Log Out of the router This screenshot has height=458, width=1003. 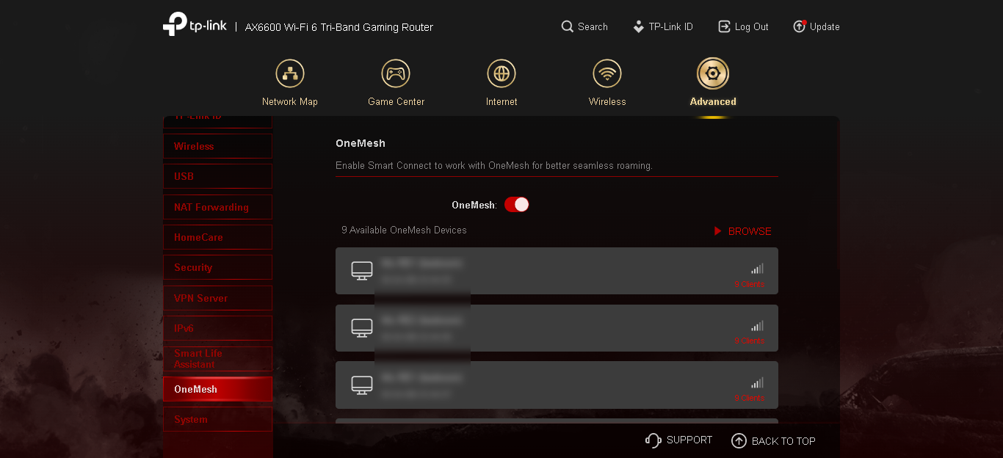(x=743, y=26)
